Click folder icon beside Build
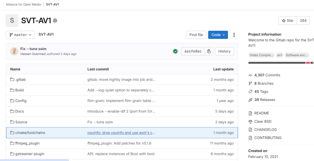 [12, 90]
